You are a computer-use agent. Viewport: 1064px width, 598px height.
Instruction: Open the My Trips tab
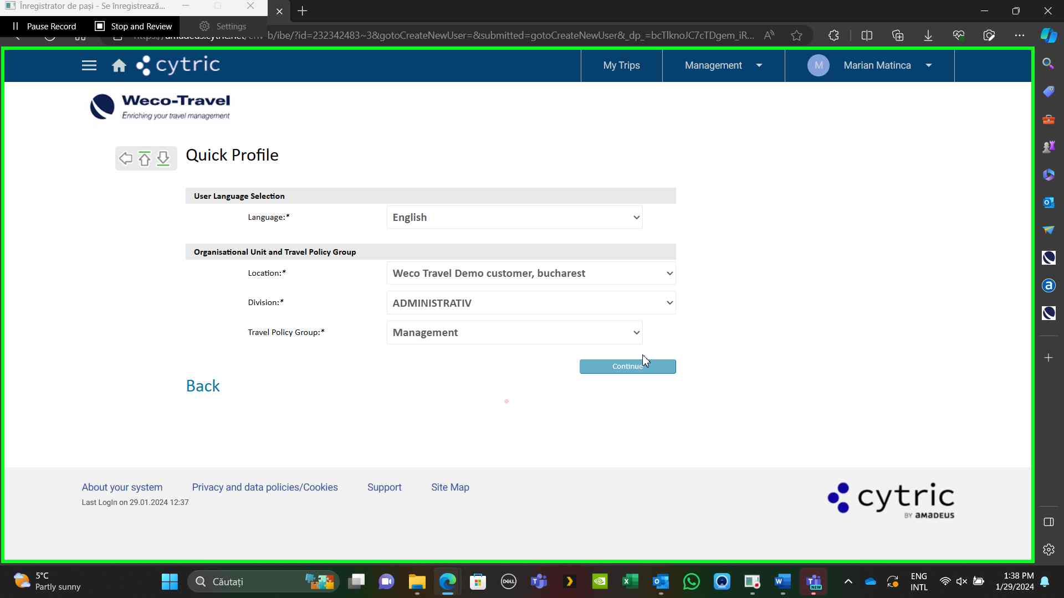coord(621,65)
